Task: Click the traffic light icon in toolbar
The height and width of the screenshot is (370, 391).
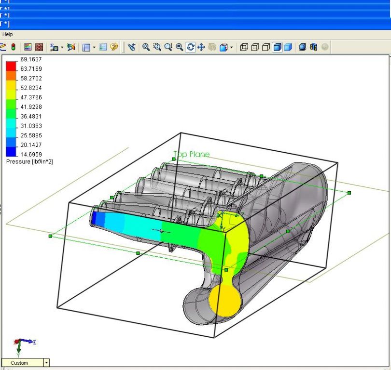Action: pyautogui.click(x=14, y=47)
